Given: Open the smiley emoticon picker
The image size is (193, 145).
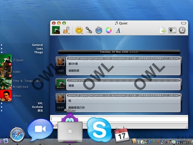Looking at the screenshot, I should (79, 30).
